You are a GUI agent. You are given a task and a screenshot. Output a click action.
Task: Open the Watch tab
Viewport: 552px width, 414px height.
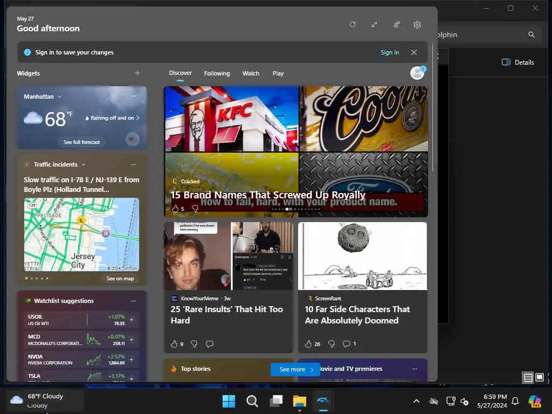tap(251, 73)
